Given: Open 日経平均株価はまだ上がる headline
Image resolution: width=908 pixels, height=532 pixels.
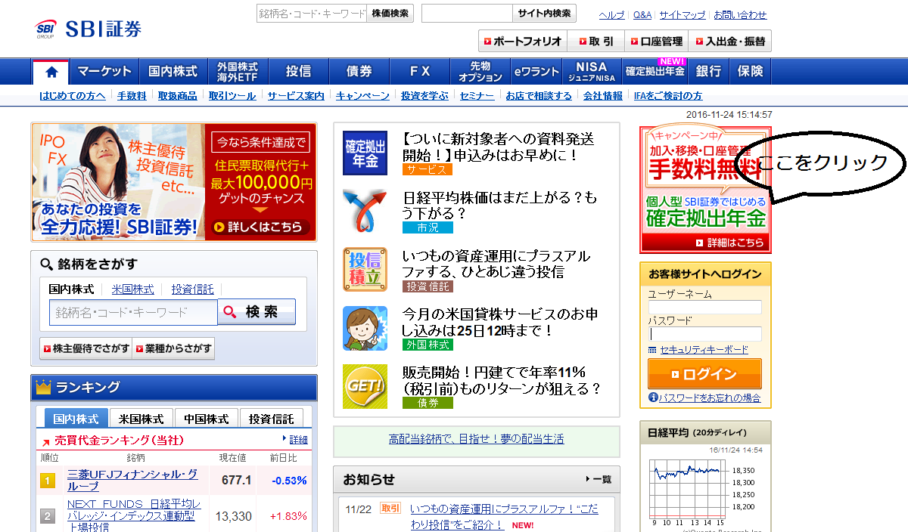Looking at the screenshot, I should (500, 206).
